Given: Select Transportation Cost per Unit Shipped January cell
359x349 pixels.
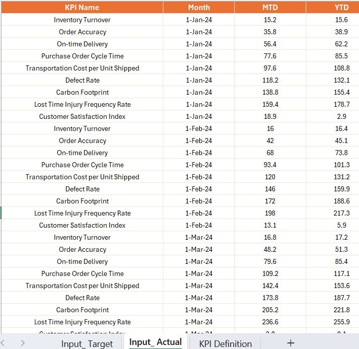Looking at the screenshot, I should (82, 68).
